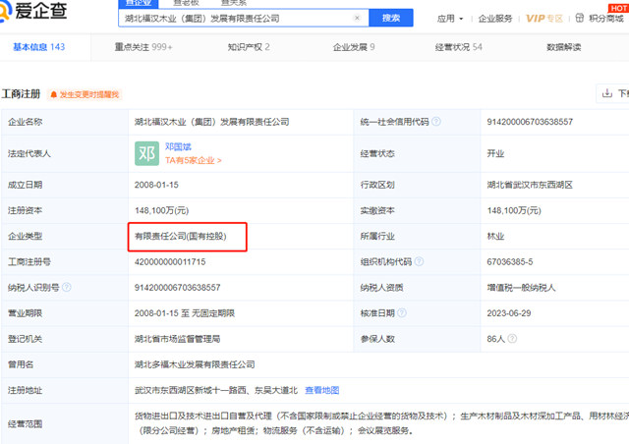
Task: Click the help icon next to 统一社会信用代码
Action: coord(436,121)
